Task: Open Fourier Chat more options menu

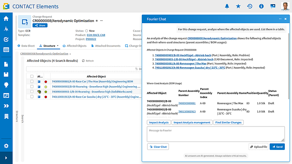Action: [280, 19]
